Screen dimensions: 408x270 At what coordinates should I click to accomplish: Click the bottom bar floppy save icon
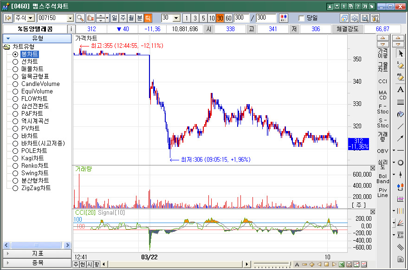pyautogui.click(x=349, y=264)
